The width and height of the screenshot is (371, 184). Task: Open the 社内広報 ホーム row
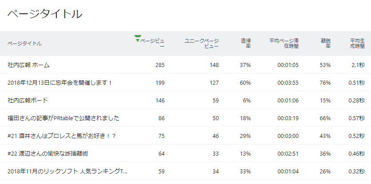click(185, 65)
